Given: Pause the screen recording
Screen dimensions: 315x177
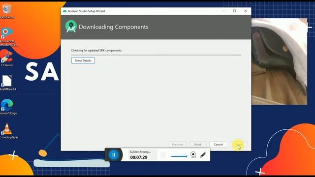Looking at the screenshot, I should coord(114,155).
